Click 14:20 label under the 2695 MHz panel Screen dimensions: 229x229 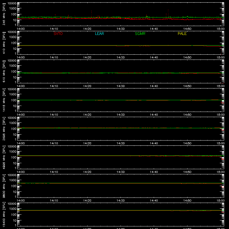coord(87,143)
